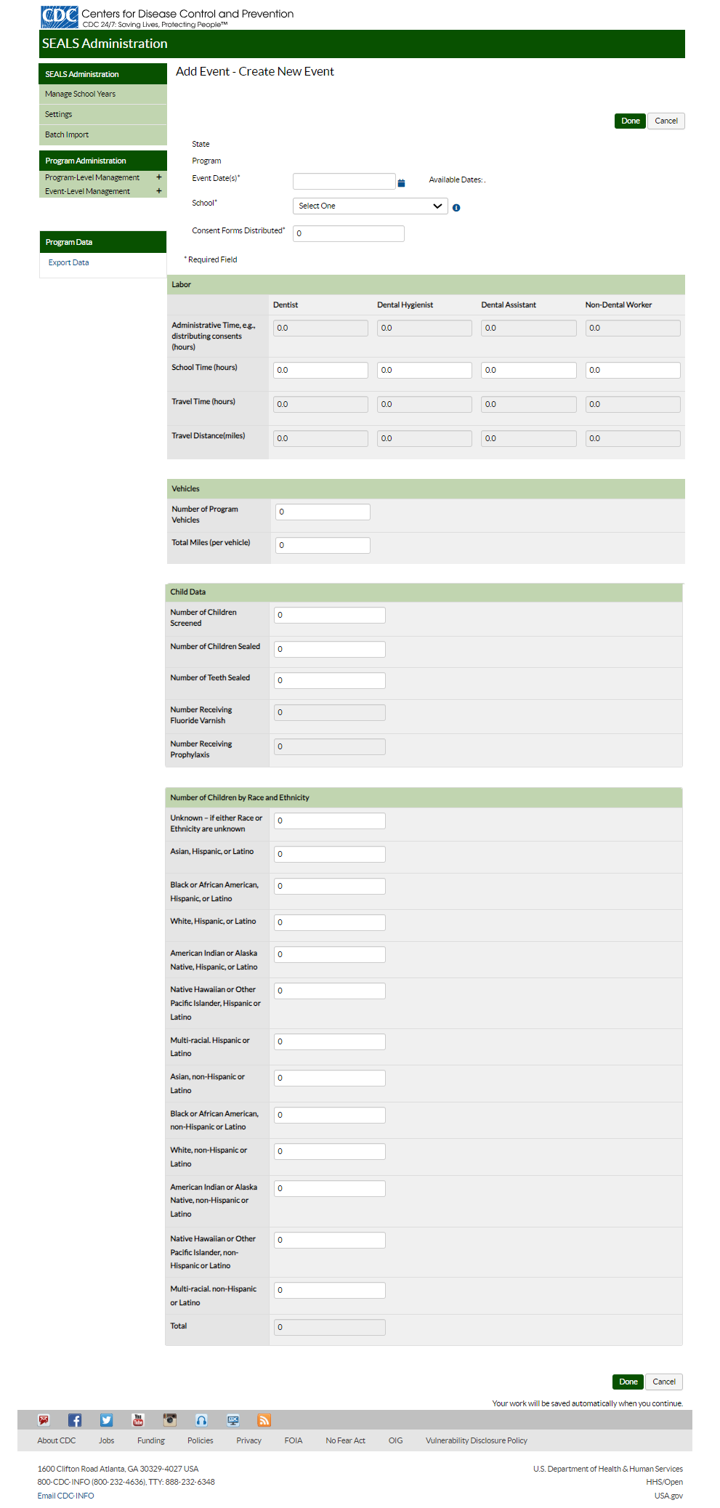This screenshot has width=720, height=1508.
Task: Open the Event Date calendar picker
Action: 401,183
